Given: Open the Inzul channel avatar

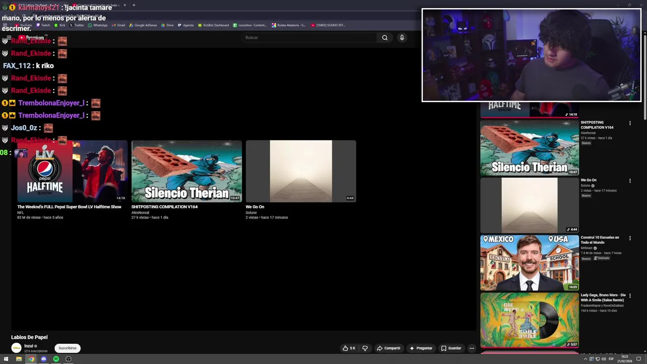Looking at the screenshot, I should click(x=16, y=348).
